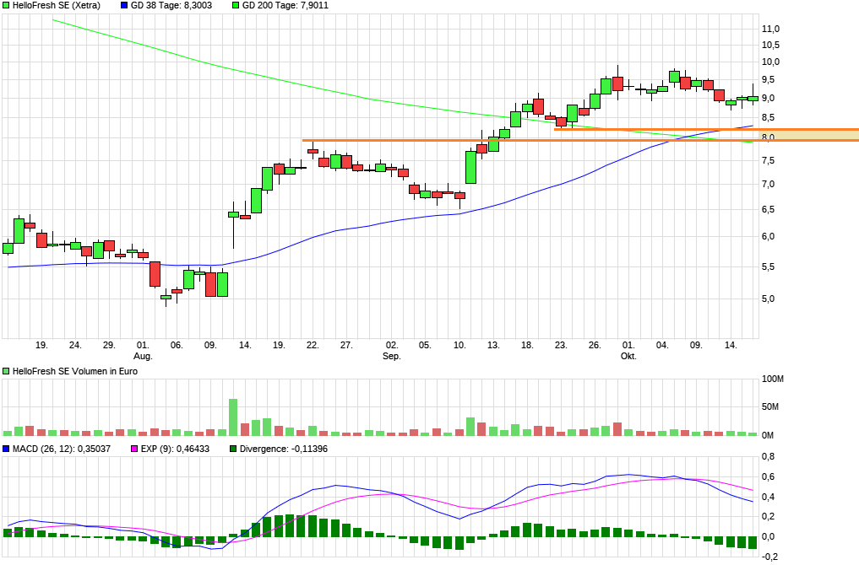Image resolution: width=859 pixels, height=565 pixels.
Task: Select the HelloFresh SE (Xetra) legend label
Action: 57,5
